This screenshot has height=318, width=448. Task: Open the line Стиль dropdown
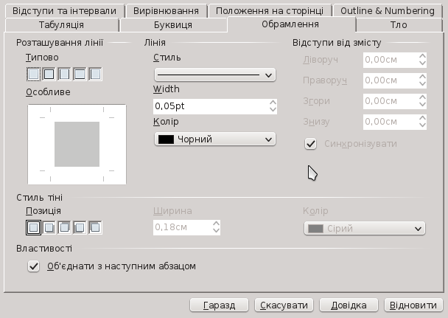point(214,75)
